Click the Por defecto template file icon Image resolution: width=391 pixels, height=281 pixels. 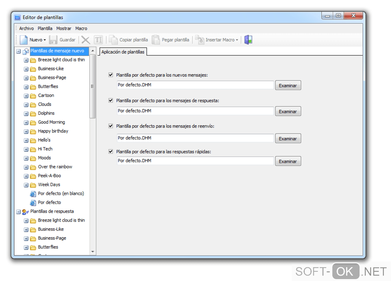(x=33, y=203)
